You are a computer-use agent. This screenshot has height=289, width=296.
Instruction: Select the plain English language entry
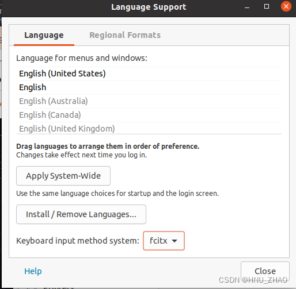click(x=149, y=87)
